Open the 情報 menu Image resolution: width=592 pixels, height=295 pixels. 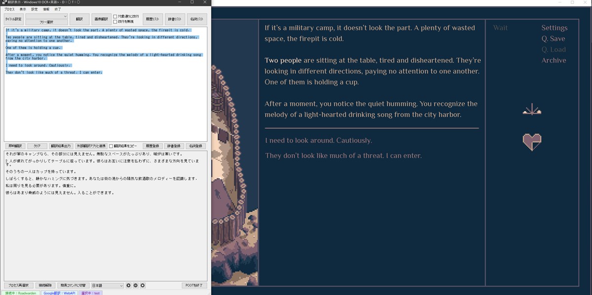tap(46, 9)
